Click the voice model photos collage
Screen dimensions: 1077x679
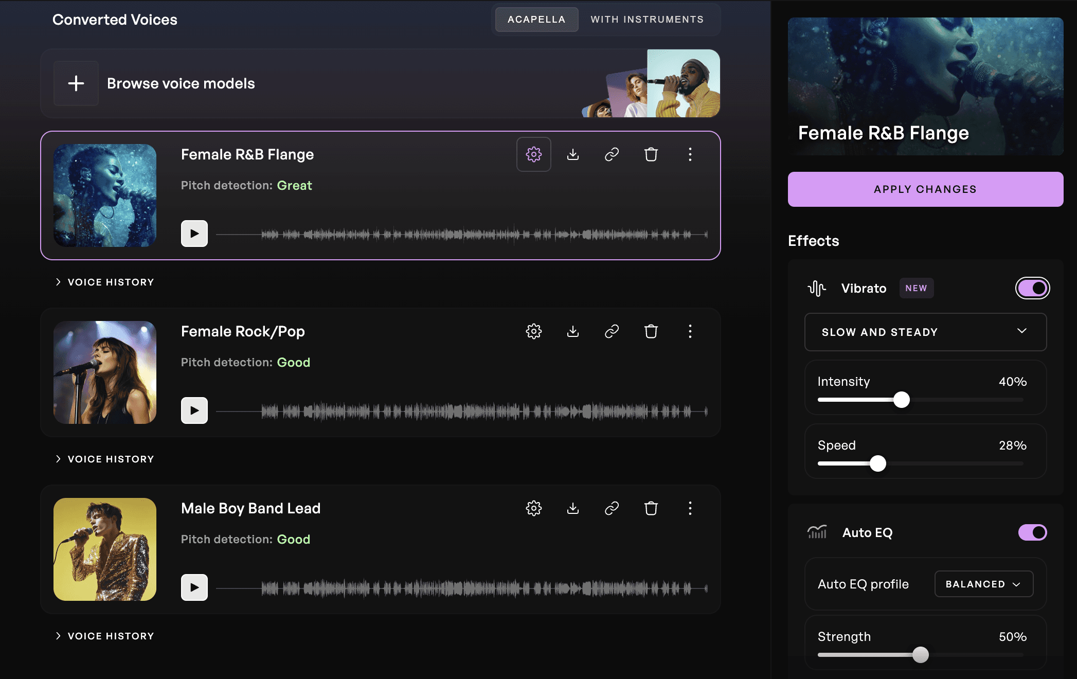click(651, 83)
